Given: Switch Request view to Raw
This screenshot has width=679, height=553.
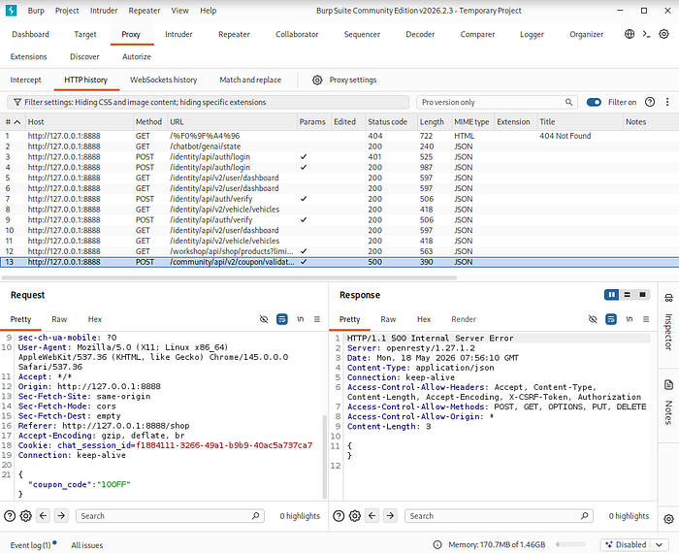Looking at the screenshot, I should pos(59,319).
